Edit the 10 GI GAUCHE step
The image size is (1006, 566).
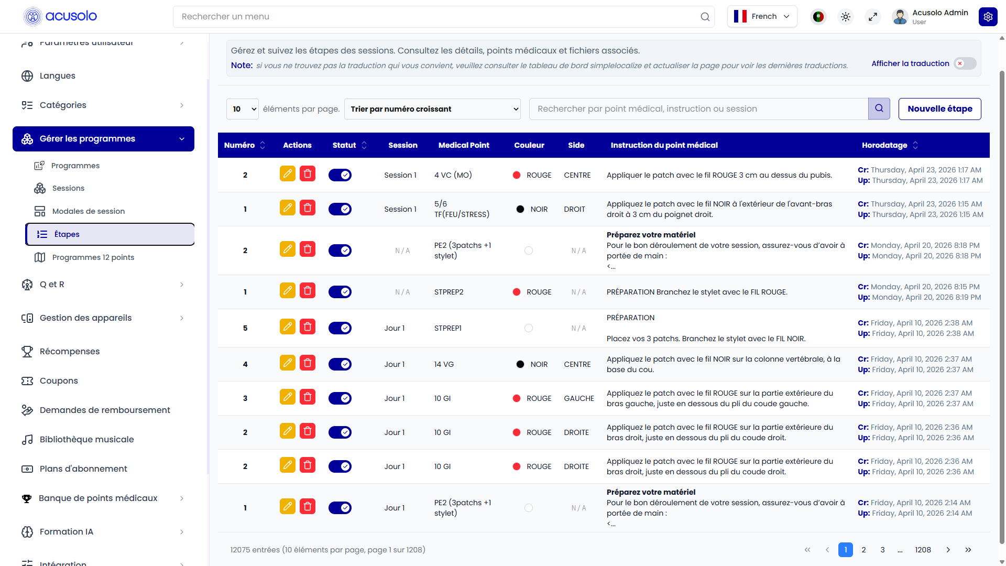coord(288,397)
